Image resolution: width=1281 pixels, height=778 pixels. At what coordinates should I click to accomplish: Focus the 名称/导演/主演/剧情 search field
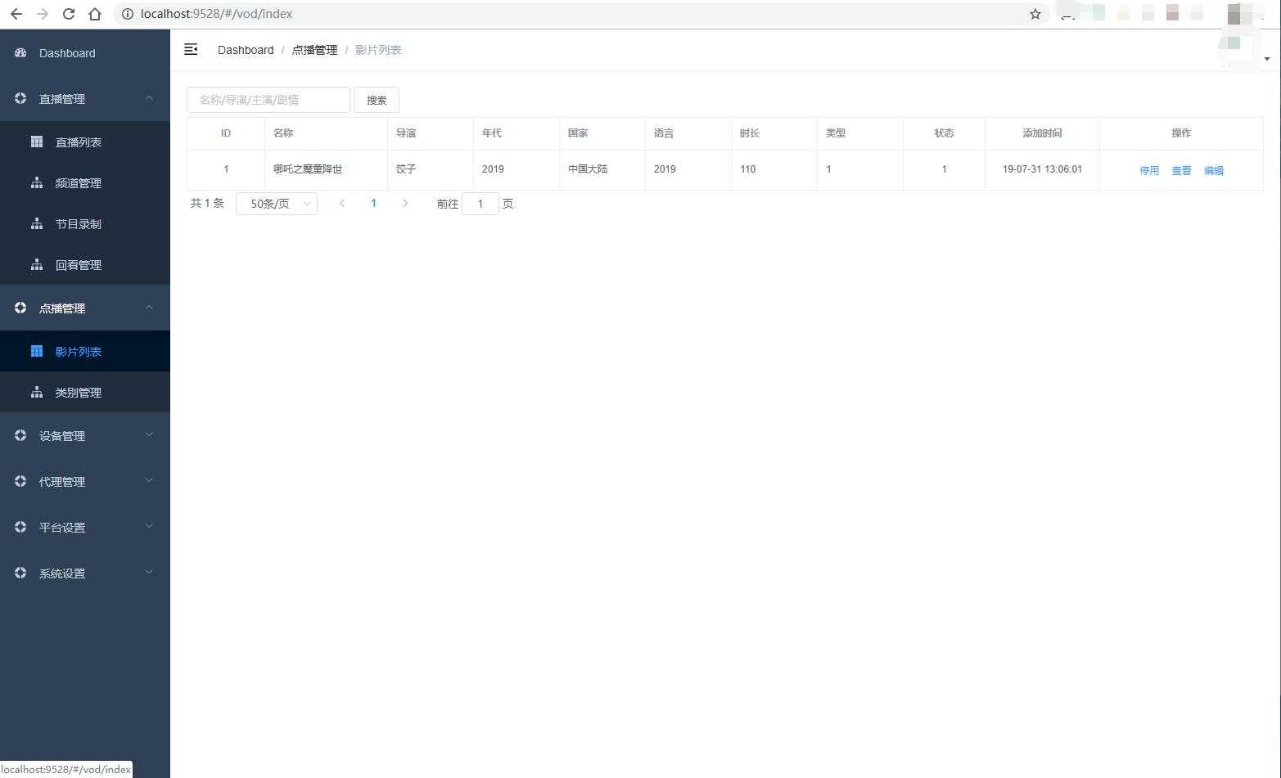(x=268, y=100)
